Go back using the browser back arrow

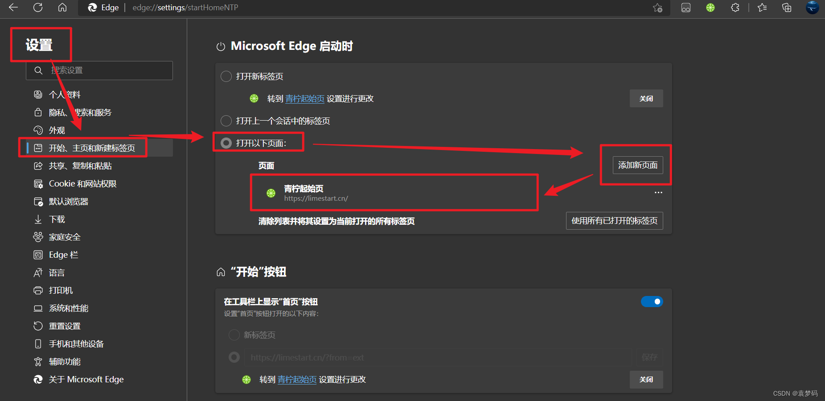pyautogui.click(x=13, y=7)
